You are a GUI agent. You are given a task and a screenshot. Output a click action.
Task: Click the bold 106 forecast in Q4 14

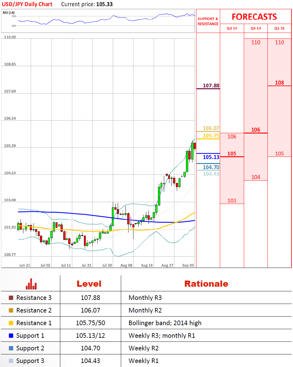point(255,130)
